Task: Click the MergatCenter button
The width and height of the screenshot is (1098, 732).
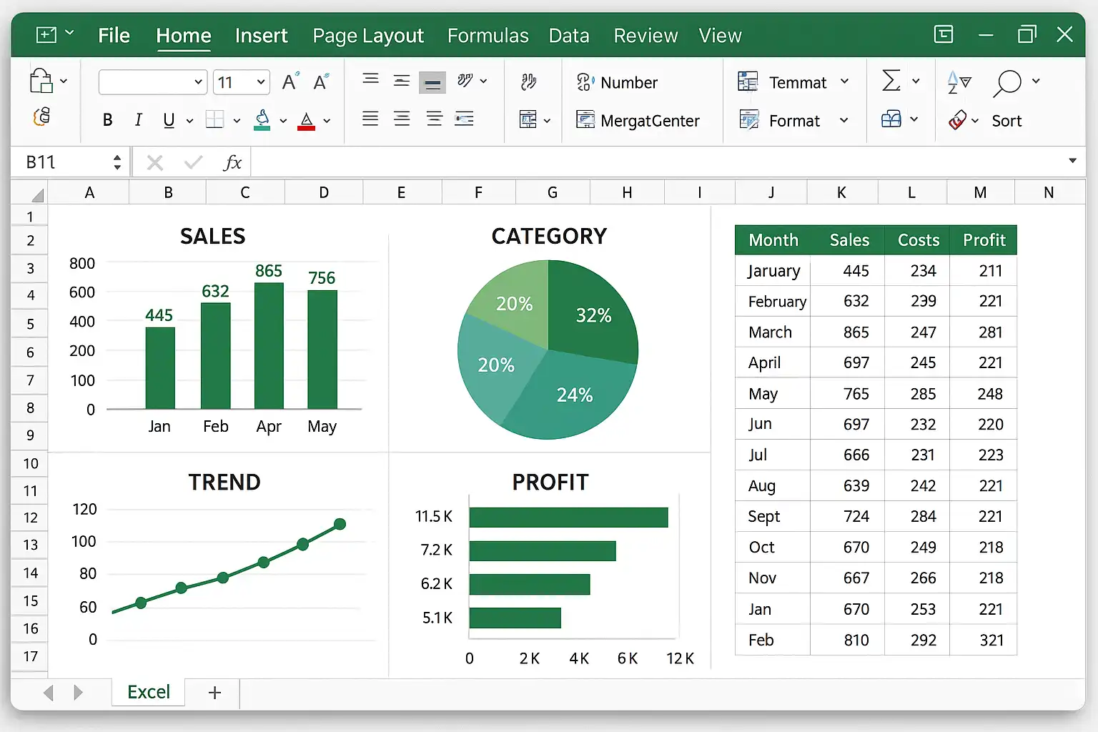Action: pos(638,120)
